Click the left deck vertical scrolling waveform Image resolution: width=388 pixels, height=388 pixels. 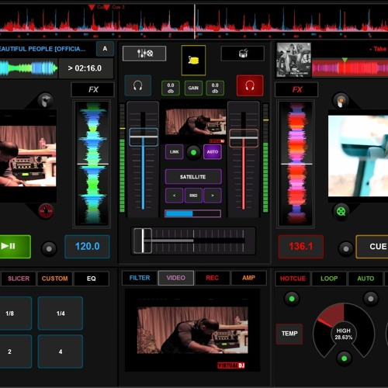point(92,164)
